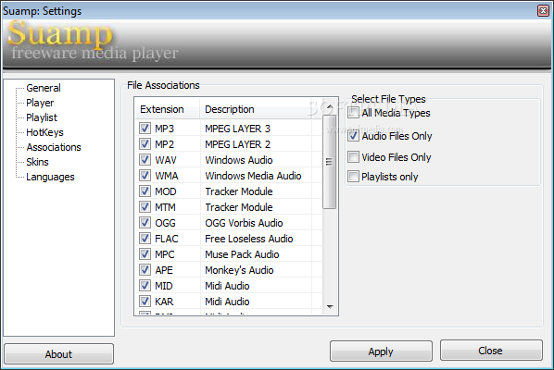Select the Midi Audio description in KAR row
Image resolution: width=554 pixels, height=370 pixels.
coord(227,302)
